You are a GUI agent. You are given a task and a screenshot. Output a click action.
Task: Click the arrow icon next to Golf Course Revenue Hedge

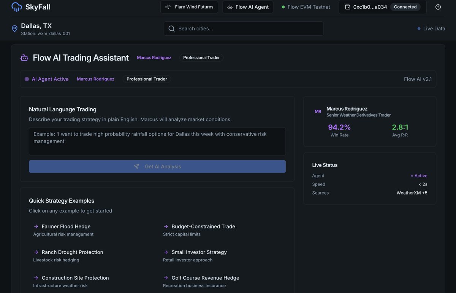[x=166, y=278]
